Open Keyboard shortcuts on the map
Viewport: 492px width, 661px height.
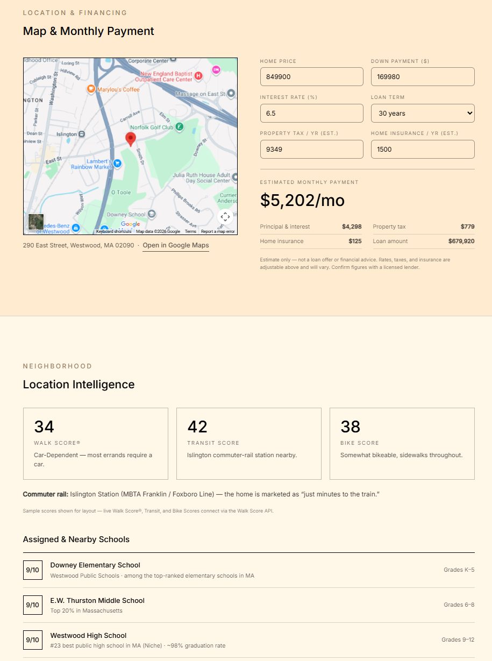click(x=113, y=232)
